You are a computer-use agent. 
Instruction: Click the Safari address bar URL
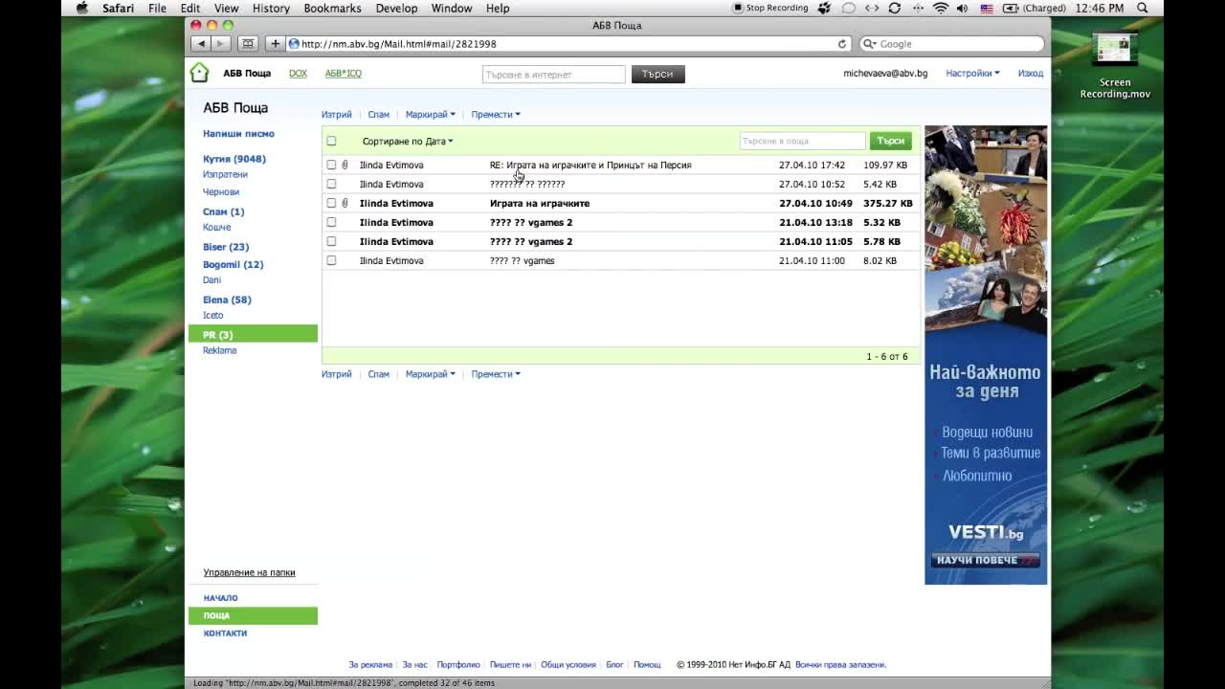[568, 44]
